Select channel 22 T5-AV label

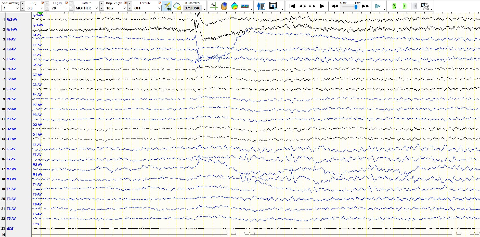coord(11,219)
